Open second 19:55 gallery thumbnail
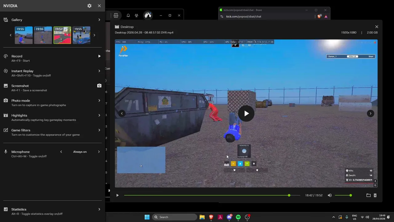The width and height of the screenshot is (394, 222). click(x=43, y=35)
